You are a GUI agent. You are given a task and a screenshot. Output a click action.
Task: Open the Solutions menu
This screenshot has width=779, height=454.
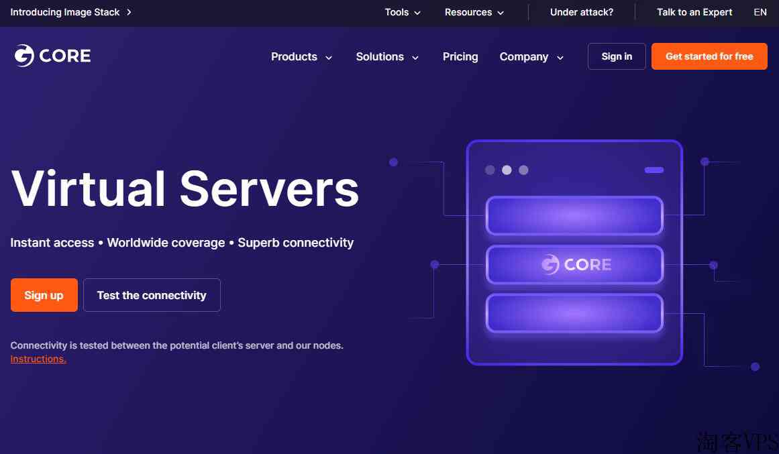coord(380,56)
